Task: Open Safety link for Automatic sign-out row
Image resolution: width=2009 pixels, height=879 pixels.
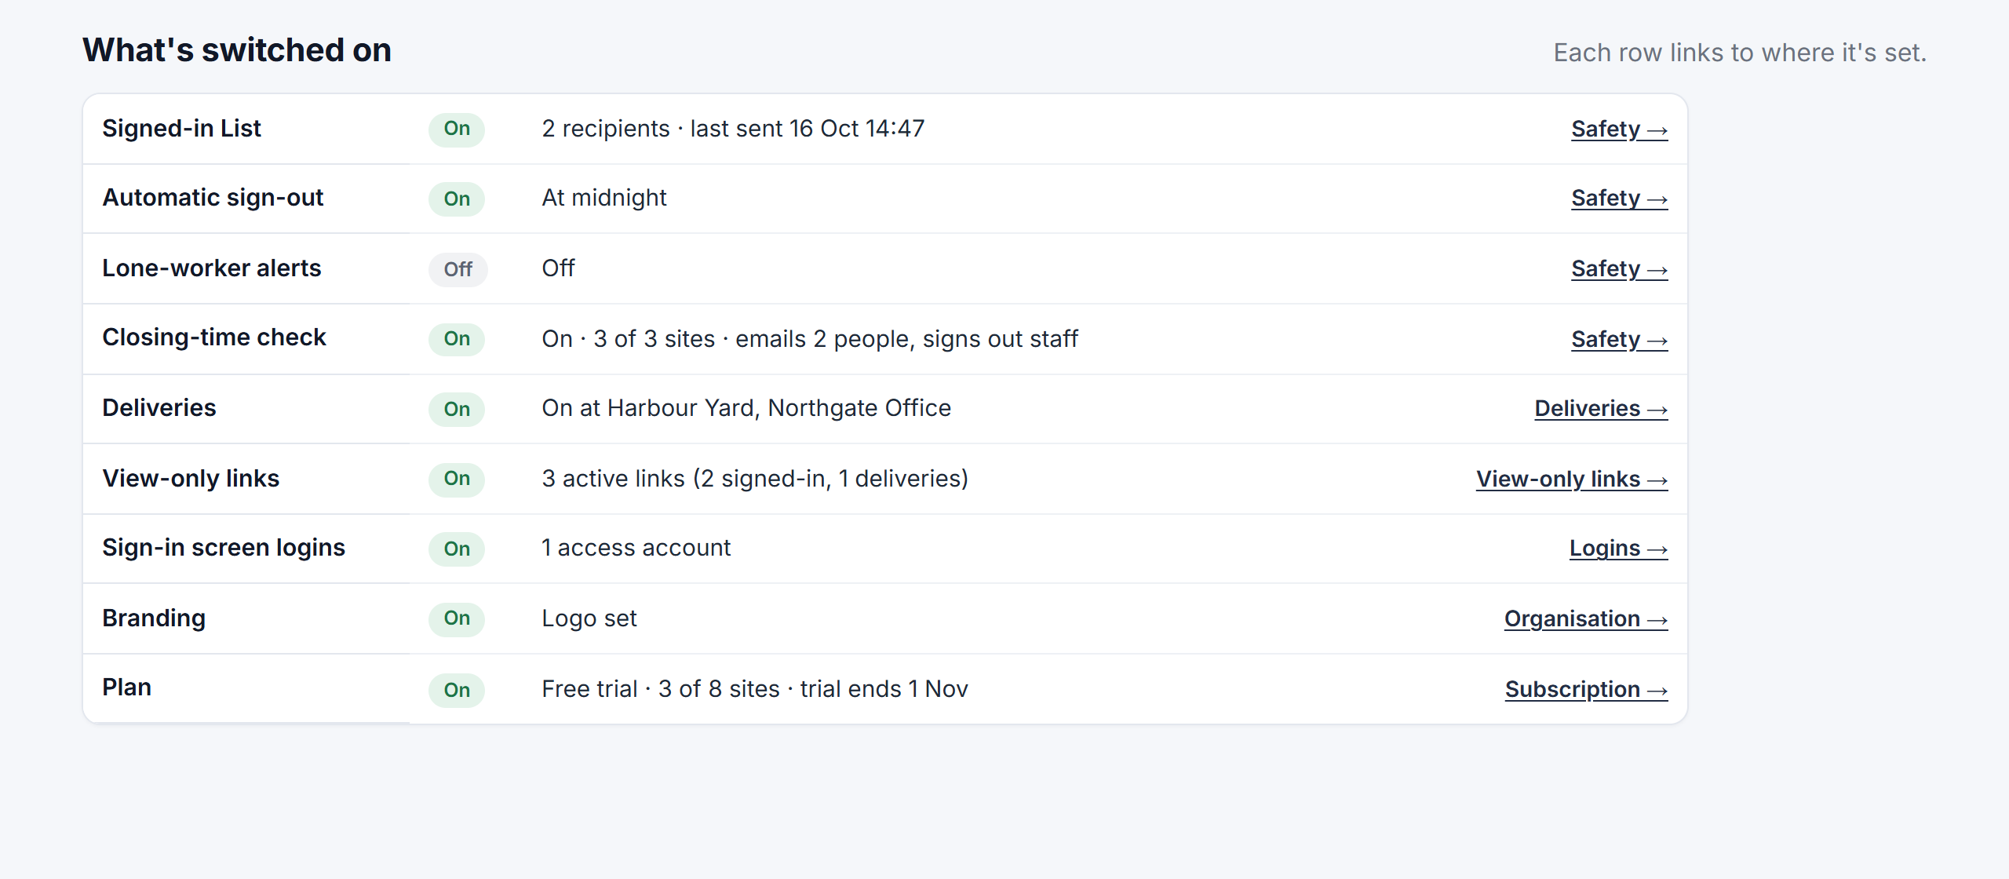Action: tap(1619, 198)
